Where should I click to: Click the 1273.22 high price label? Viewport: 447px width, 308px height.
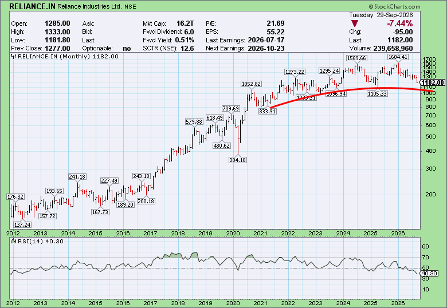pyautogui.click(x=295, y=72)
